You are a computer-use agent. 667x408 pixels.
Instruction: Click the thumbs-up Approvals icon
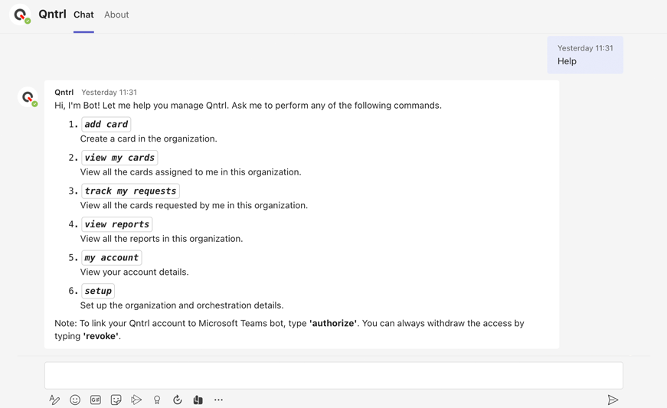pos(198,400)
